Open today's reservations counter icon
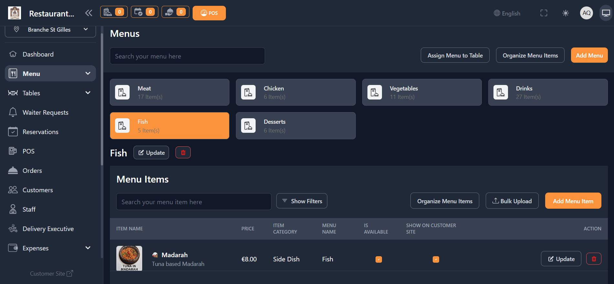The image size is (614, 284). 144,12
